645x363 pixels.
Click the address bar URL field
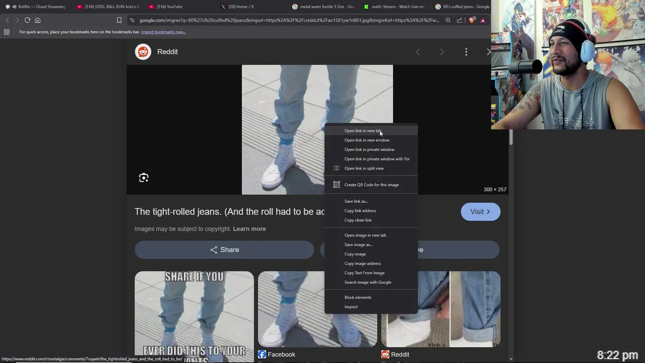289,20
